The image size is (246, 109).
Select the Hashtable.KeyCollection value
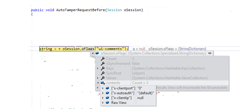coord(169,68)
